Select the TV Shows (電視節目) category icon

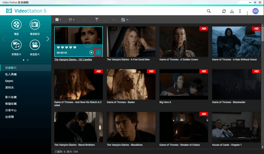(35, 25)
